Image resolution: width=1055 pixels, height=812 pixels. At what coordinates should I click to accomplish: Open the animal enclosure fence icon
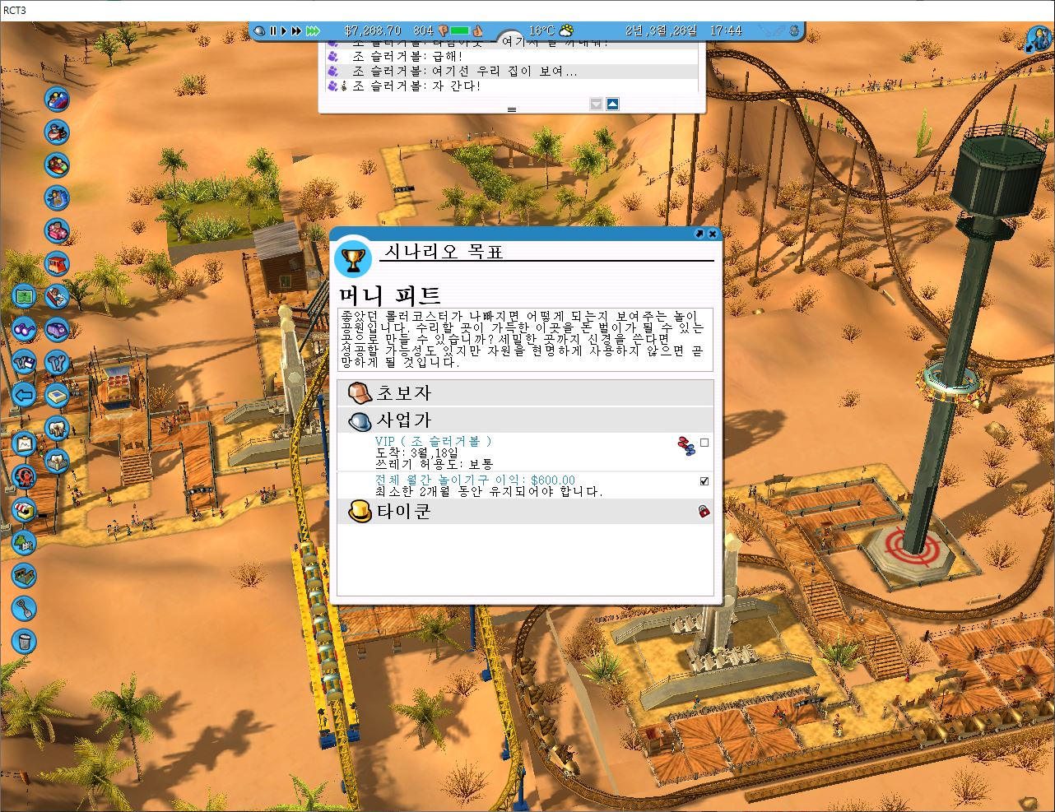56,461
